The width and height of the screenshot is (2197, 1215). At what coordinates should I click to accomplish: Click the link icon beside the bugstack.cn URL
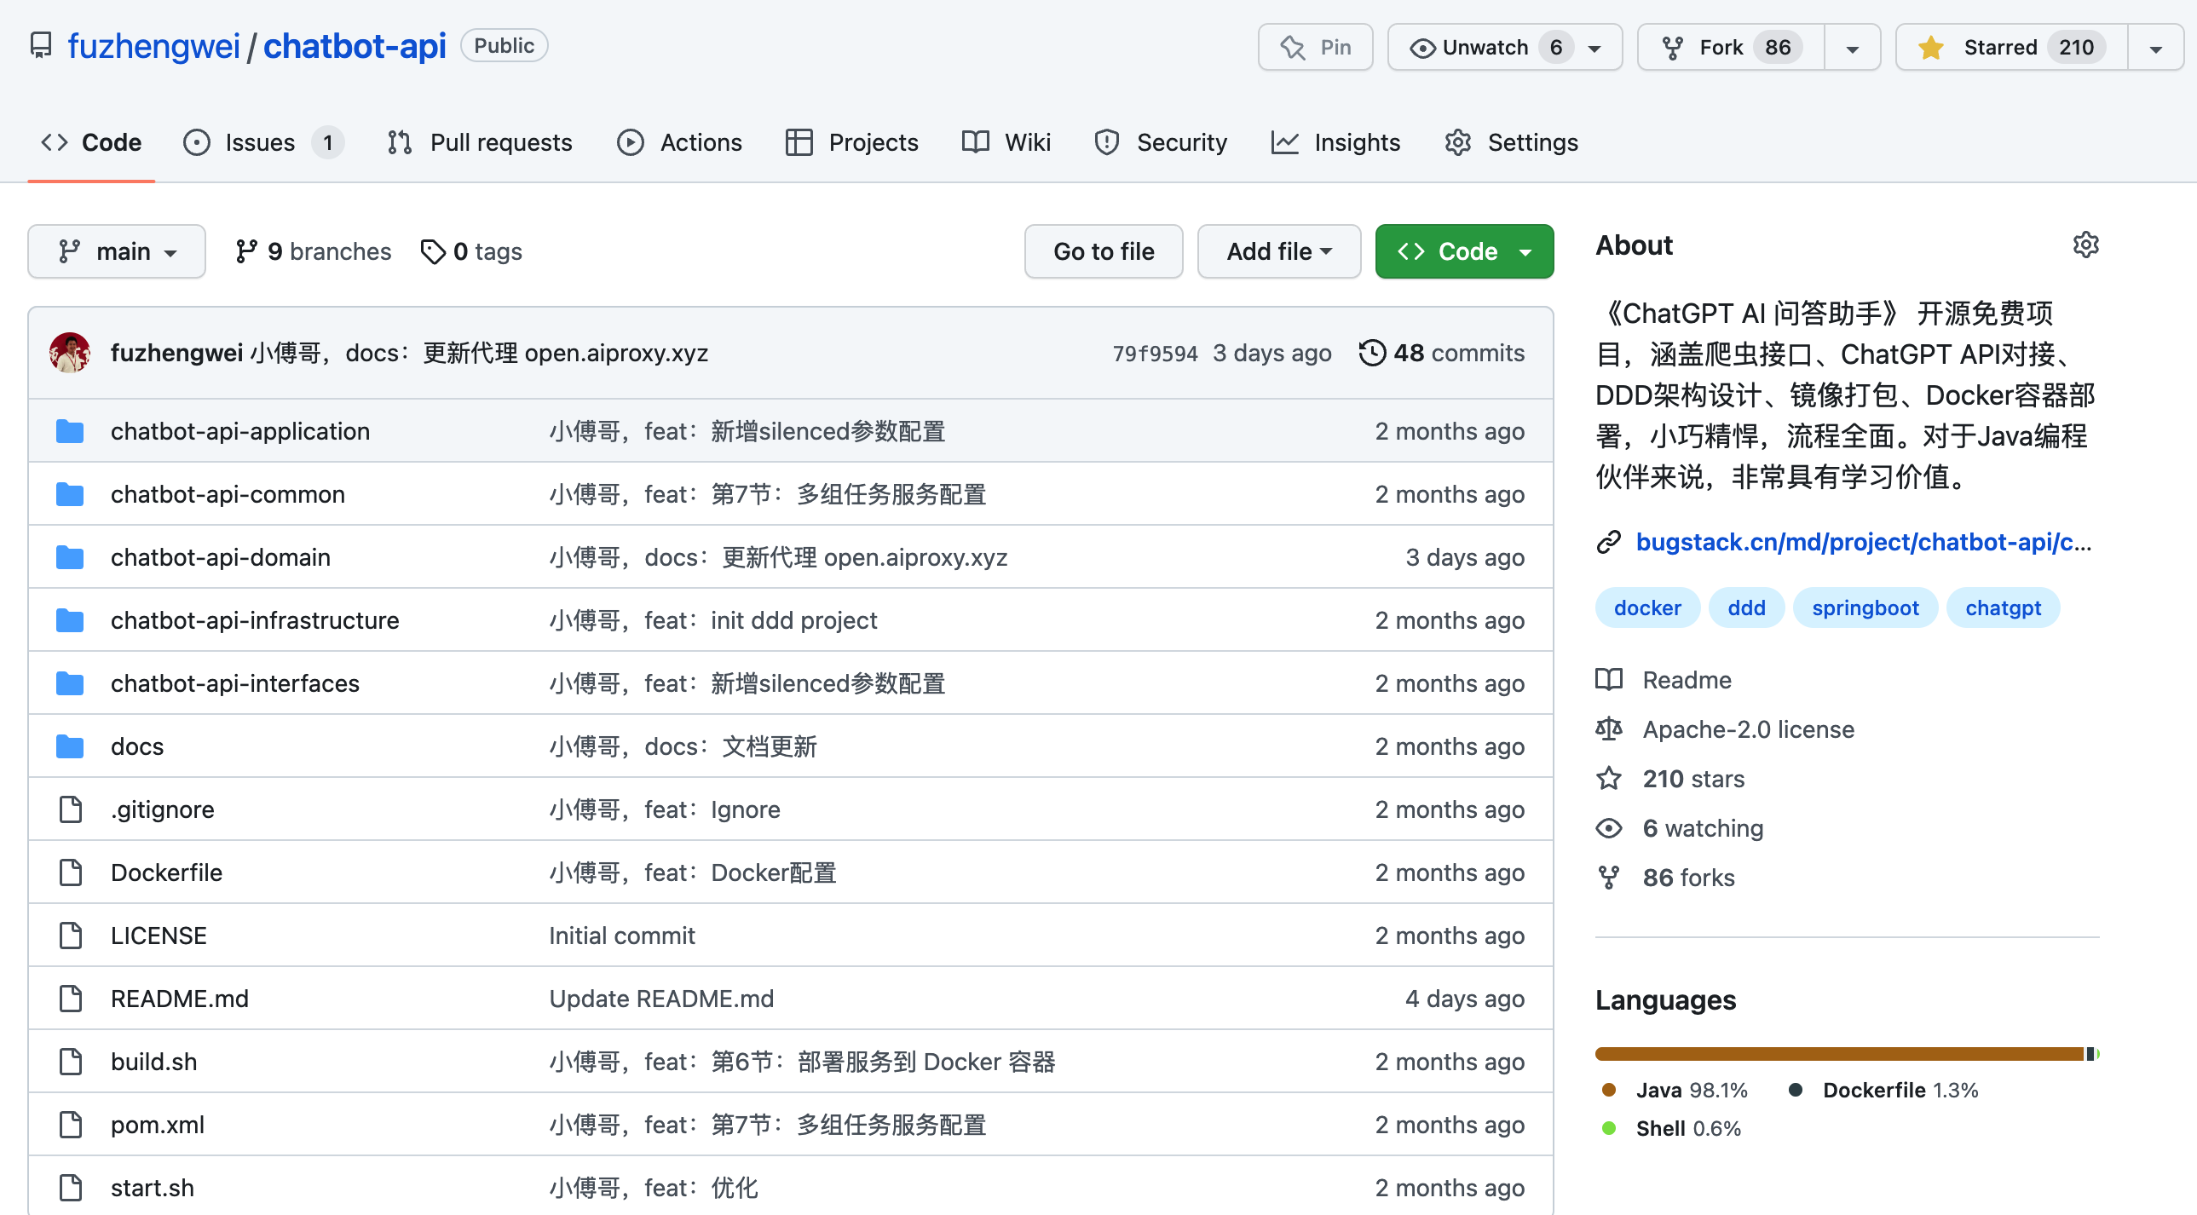(1608, 542)
